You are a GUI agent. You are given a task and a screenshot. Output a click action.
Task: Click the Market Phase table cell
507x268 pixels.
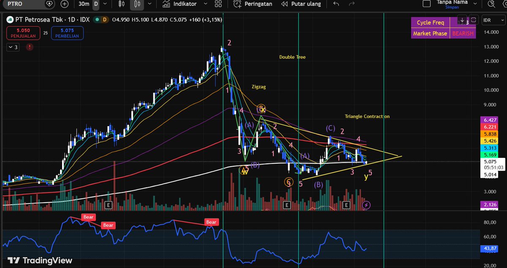click(430, 33)
